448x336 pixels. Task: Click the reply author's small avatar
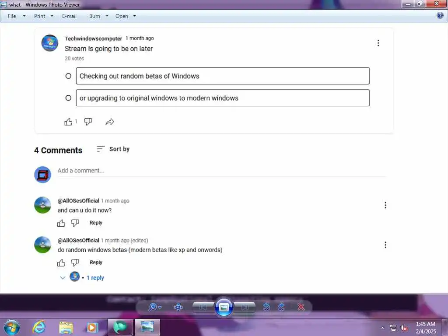(74, 276)
